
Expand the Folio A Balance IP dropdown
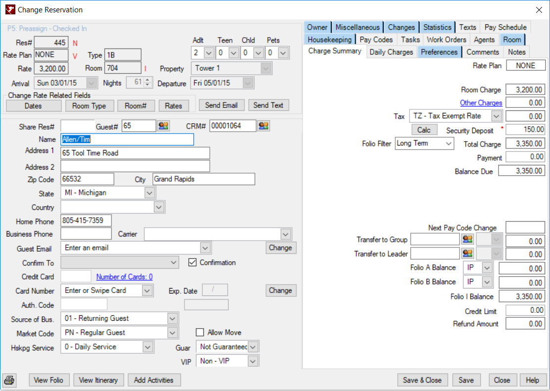[x=487, y=268]
